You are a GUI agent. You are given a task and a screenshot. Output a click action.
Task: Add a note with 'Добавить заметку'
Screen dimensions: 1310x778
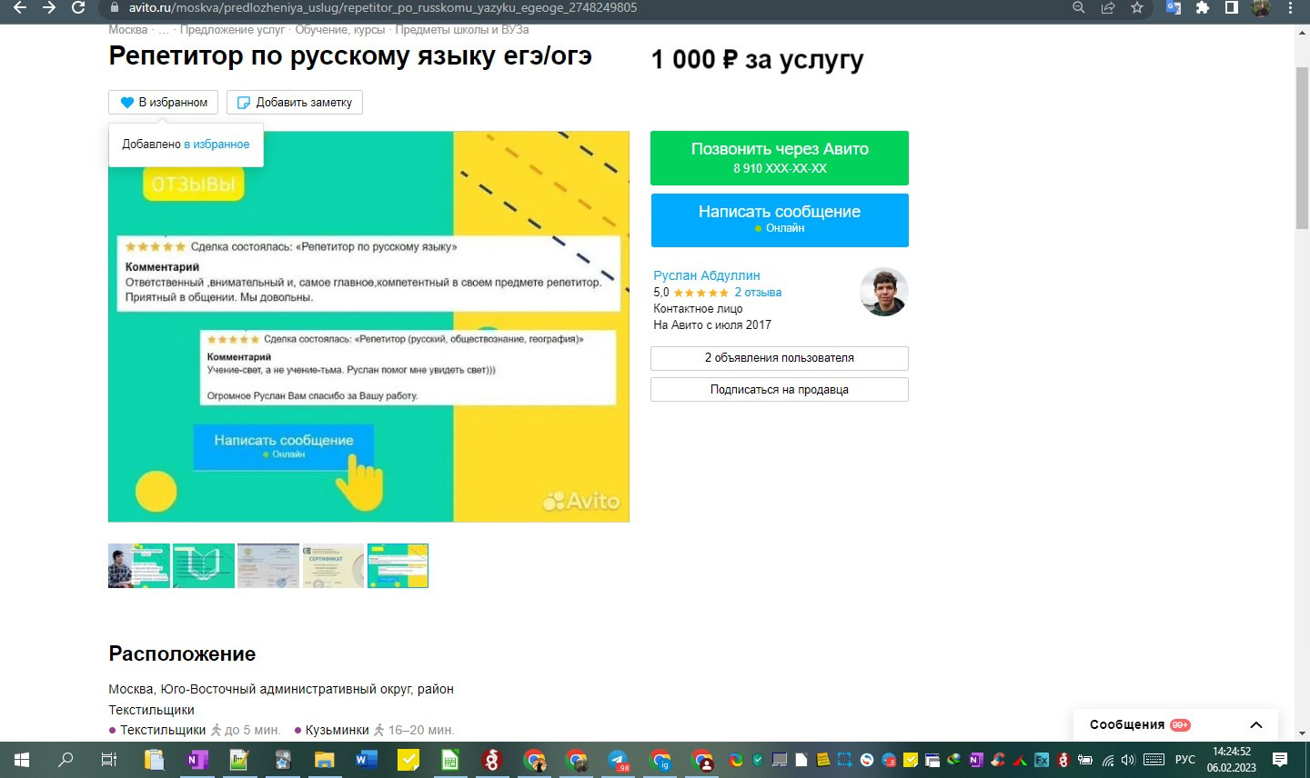(x=295, y=102)
